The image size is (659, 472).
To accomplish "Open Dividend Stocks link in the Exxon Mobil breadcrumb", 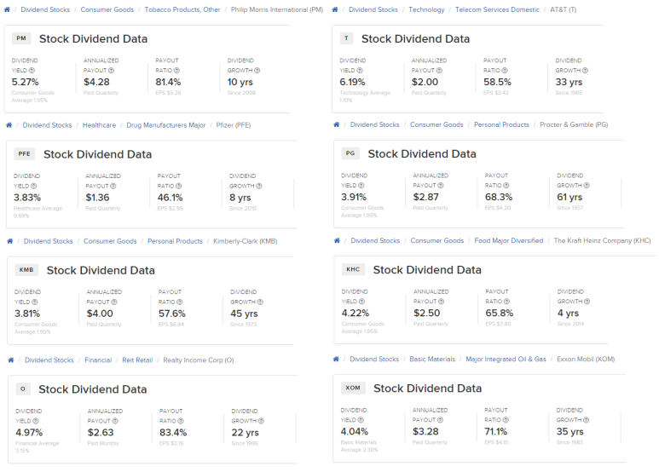I will pyautogui.click(x=374, y=359).
